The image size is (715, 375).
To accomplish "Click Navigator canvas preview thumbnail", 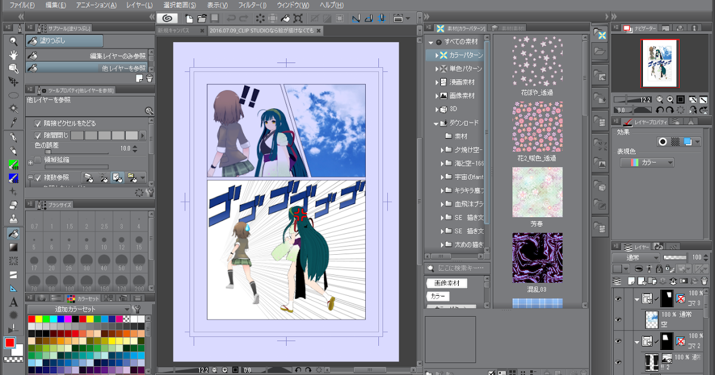I will pos(660,64).
